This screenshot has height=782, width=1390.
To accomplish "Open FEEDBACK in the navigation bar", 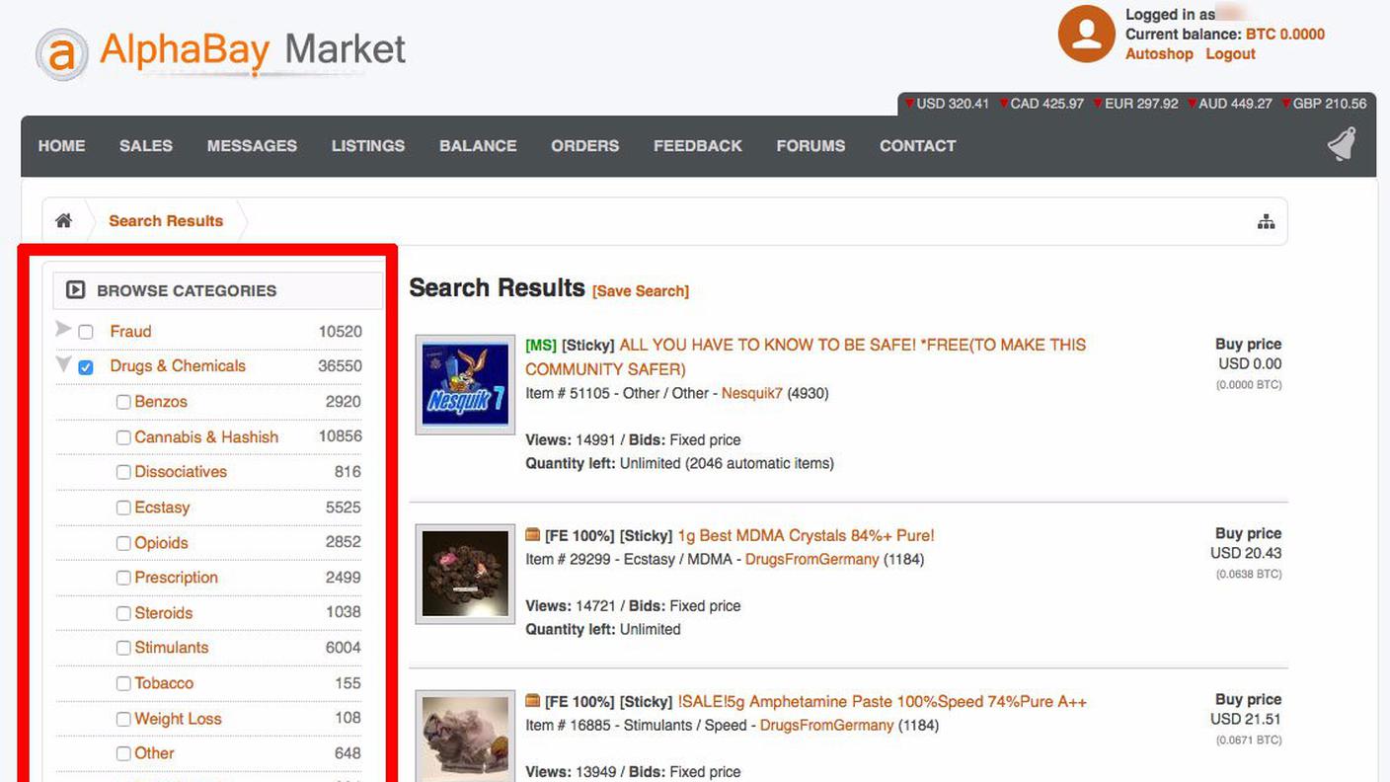I will (698, 145).
